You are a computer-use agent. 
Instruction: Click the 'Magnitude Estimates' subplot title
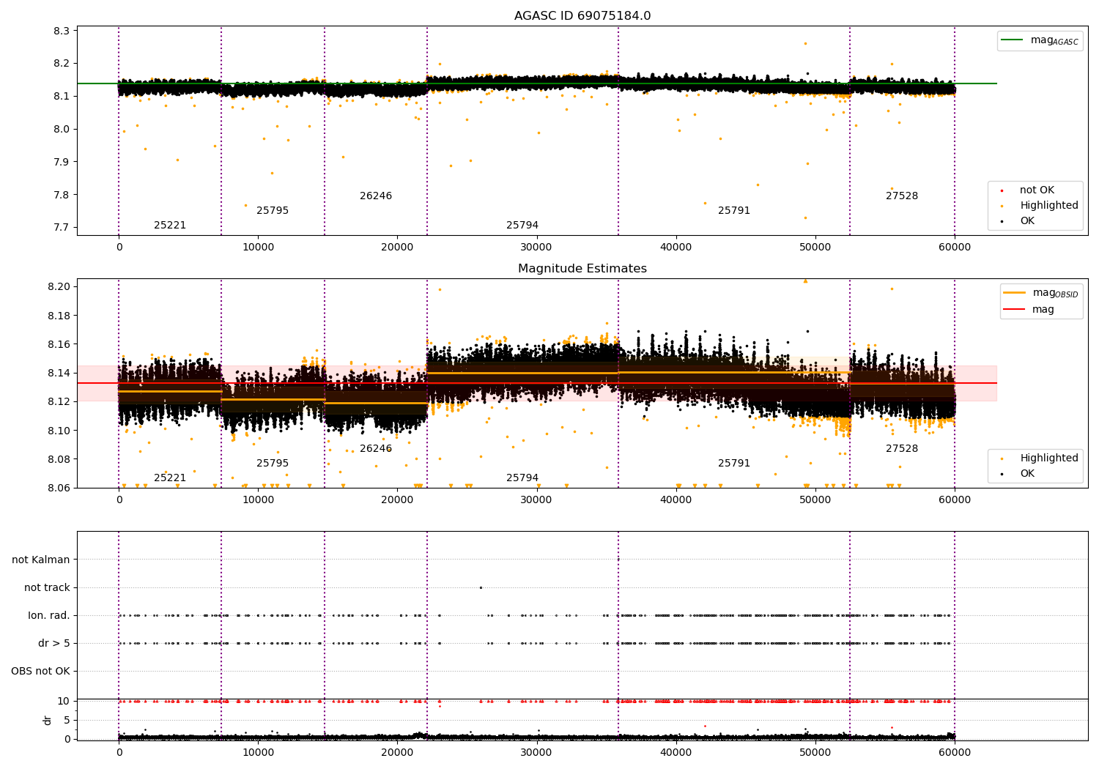click(x=582, y=269)
